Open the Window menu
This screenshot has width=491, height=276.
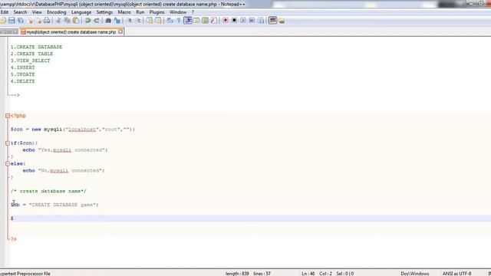[x=178, y=12]
